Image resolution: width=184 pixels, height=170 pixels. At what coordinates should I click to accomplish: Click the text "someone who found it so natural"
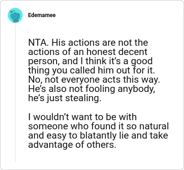98,126
